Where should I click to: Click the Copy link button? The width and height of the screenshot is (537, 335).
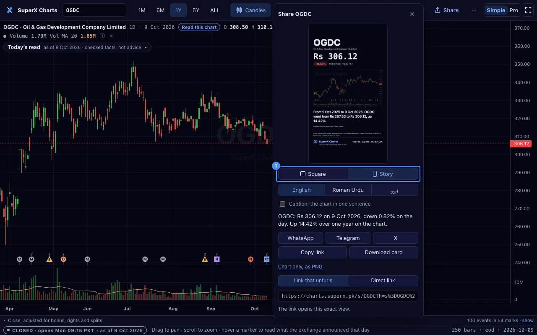313,252
